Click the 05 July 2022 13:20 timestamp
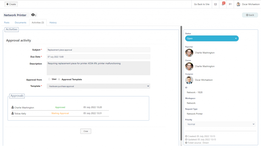The width and height of the screenshot is (261, 150). (x=93, y=107)
